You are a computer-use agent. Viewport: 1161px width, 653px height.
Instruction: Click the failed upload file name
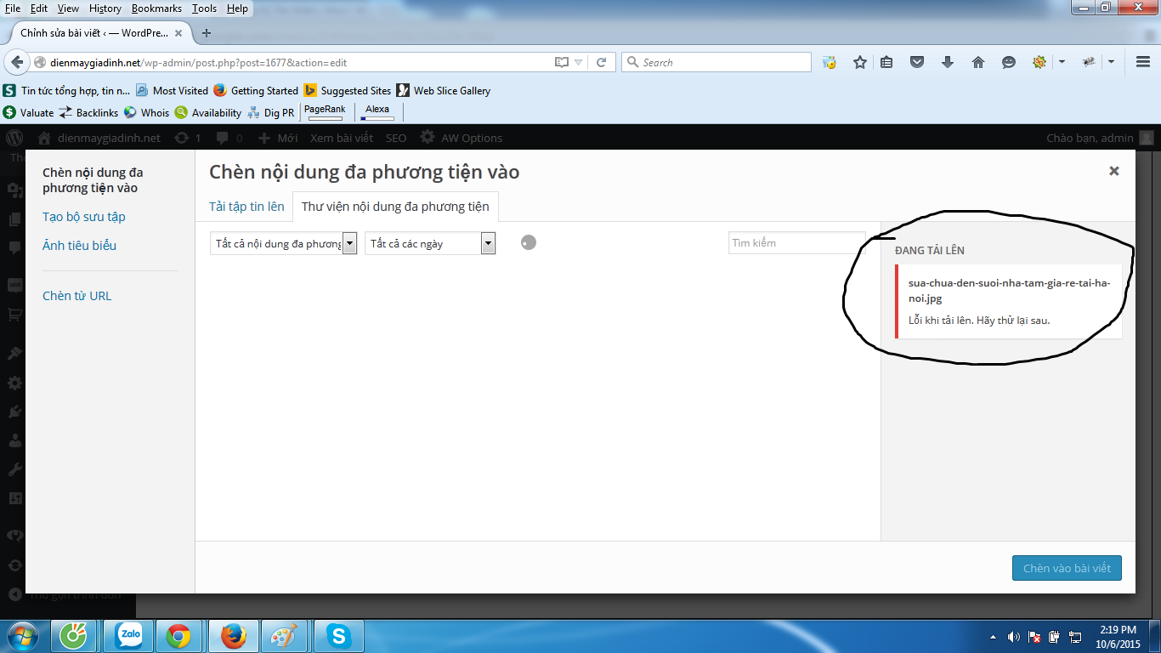[1010, 291]
